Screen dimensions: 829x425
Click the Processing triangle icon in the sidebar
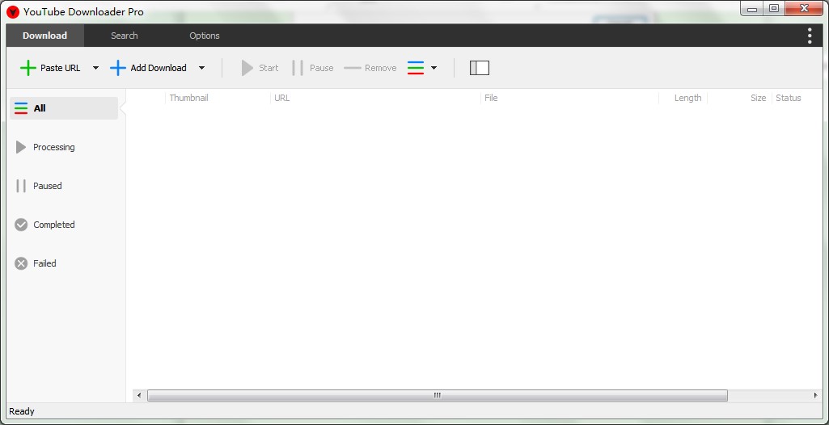20,147
